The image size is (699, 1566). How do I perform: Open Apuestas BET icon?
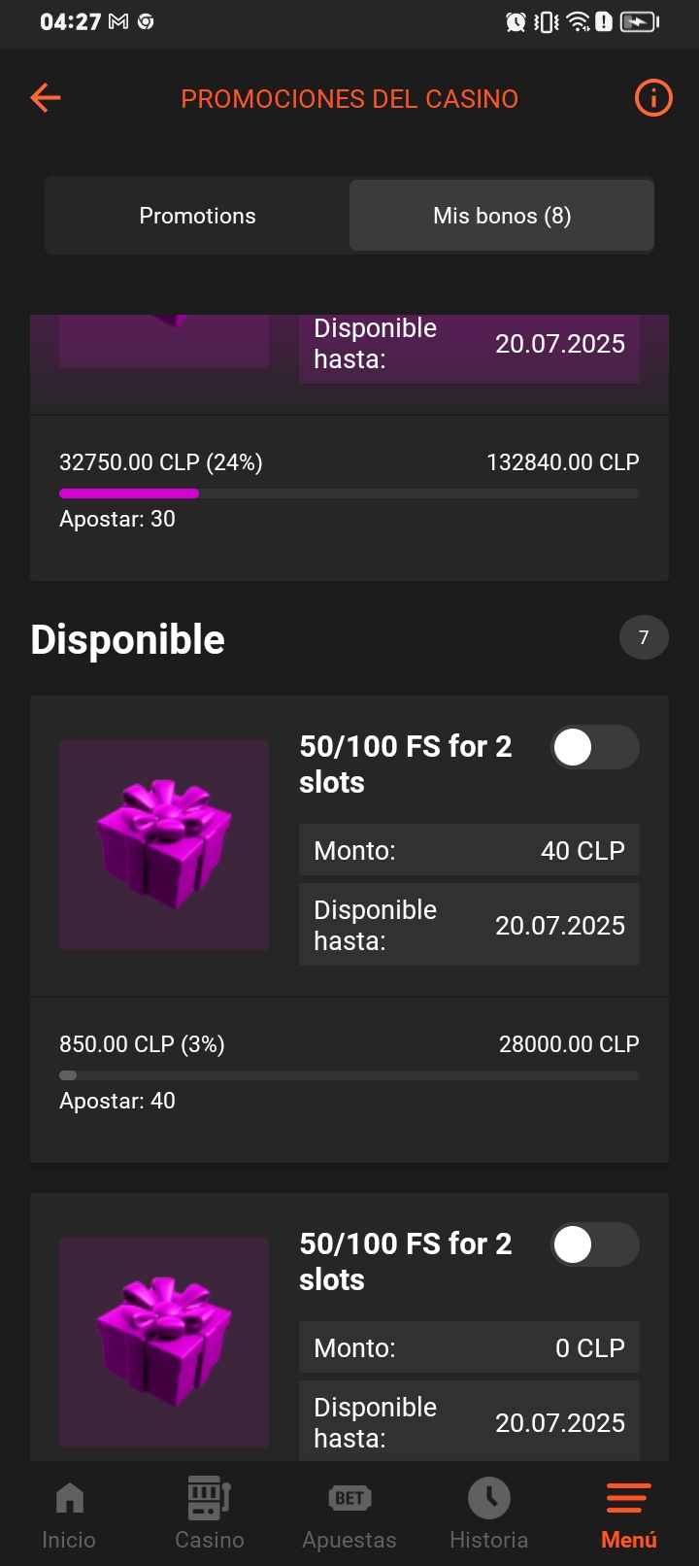[349, 1498]
